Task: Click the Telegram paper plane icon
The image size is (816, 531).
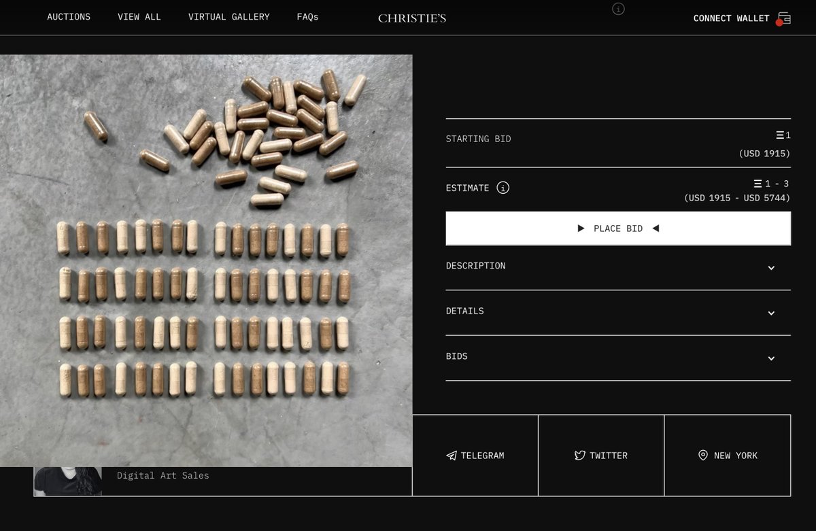Action: (452, 456)
